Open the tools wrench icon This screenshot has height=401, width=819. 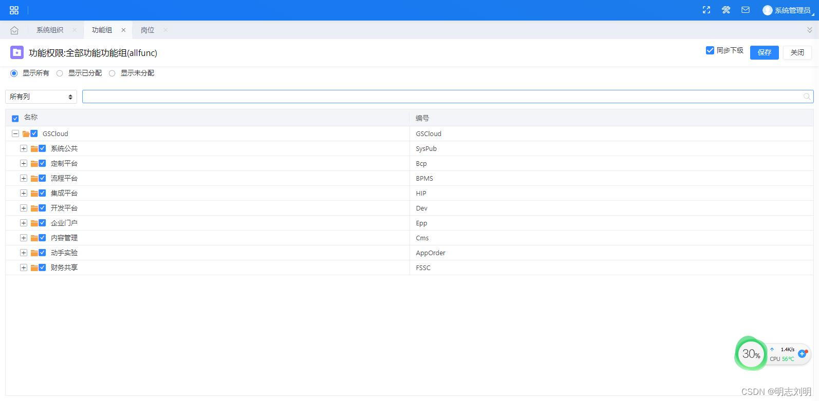[726, 10]
